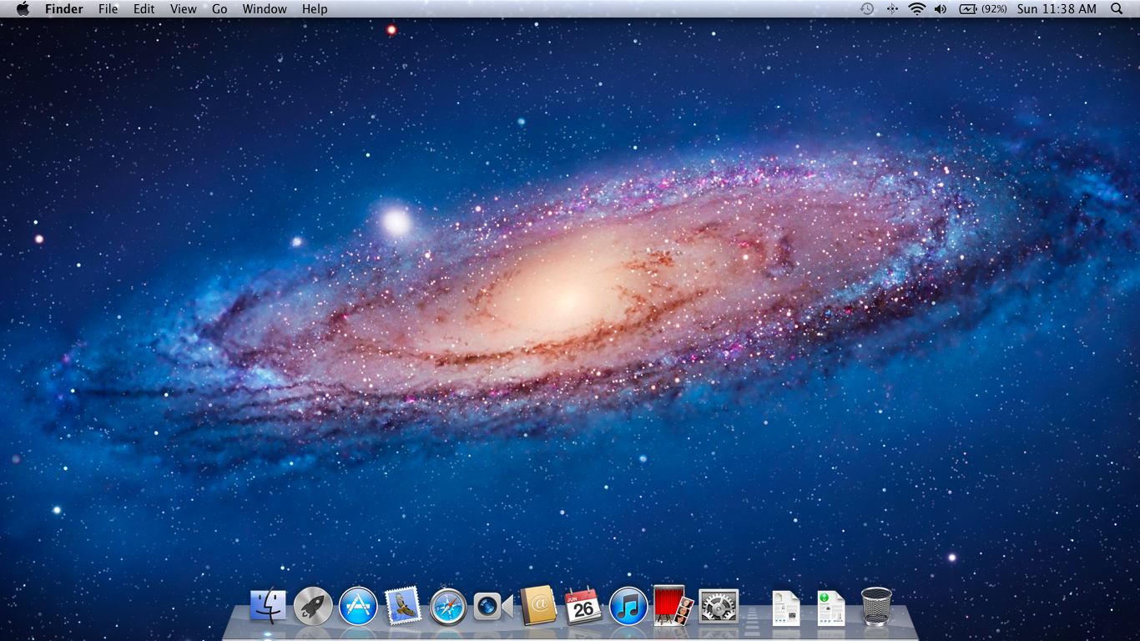This screenshot has width=1140, height=641.
Task: Open the Apple menu
Action: [23, 9]
